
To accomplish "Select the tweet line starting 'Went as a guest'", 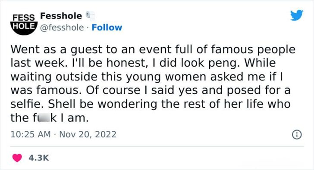I will pos(153,50).
